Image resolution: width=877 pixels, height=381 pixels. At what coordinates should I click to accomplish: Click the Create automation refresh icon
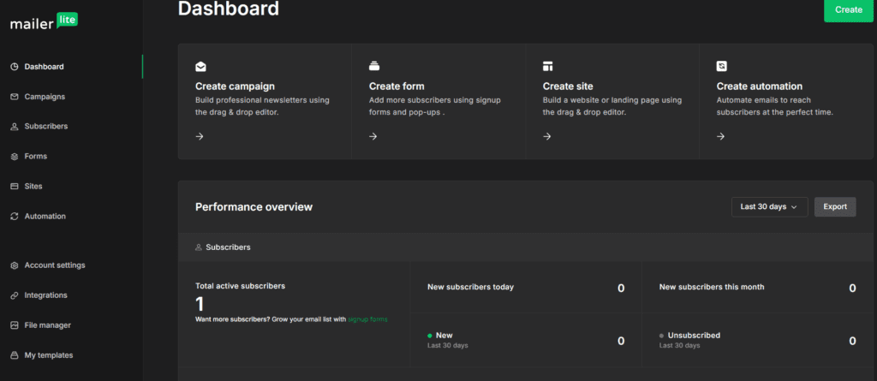[x=722, y=66]
